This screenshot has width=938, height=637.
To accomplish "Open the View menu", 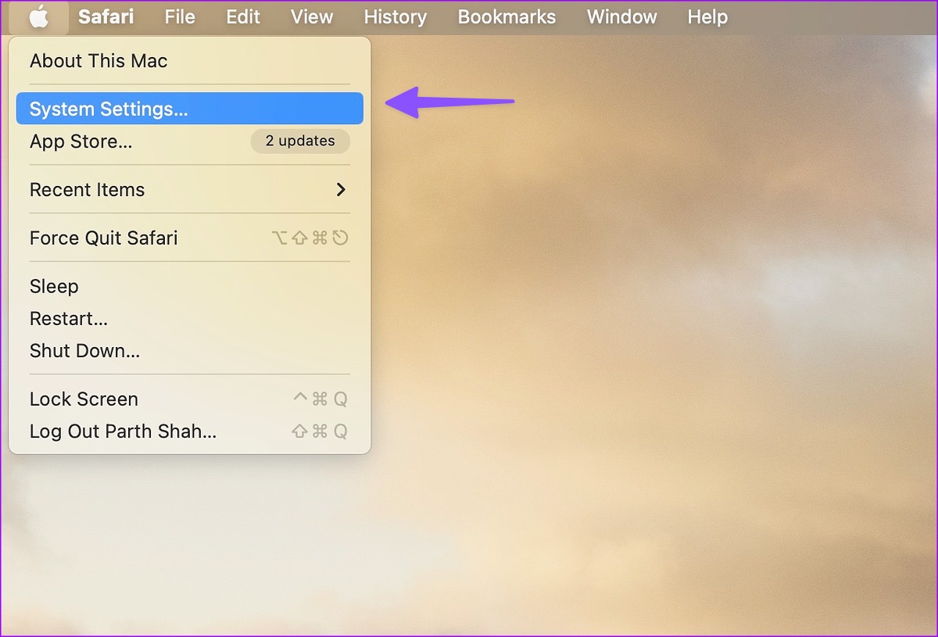I will click(x=312, y=16).
